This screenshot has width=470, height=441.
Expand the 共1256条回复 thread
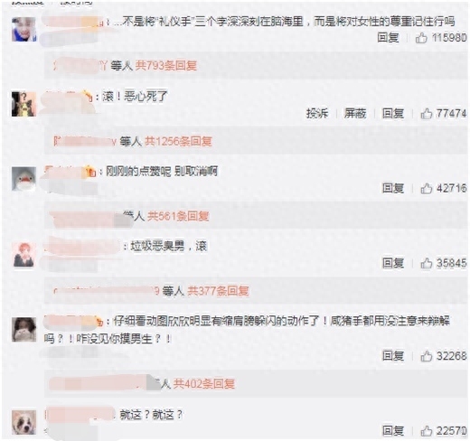[x=178, y=141]
